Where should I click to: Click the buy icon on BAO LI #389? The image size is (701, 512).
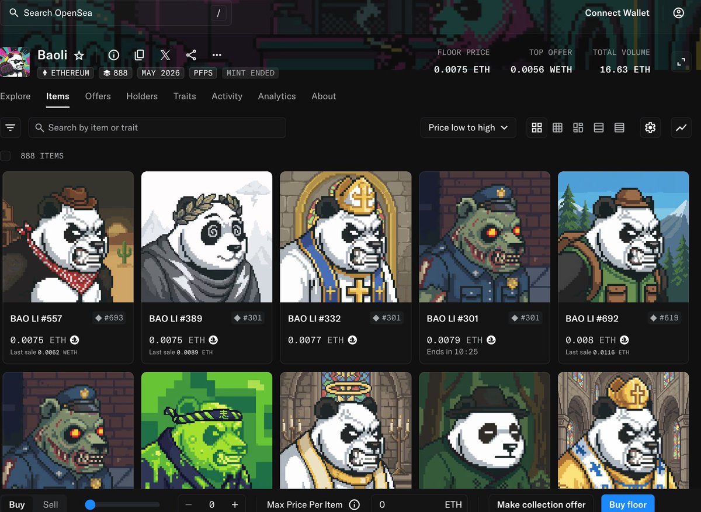(214, 340)
